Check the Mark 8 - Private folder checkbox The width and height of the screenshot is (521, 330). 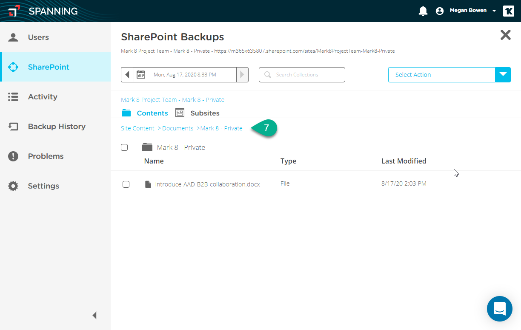pos(124,147)
